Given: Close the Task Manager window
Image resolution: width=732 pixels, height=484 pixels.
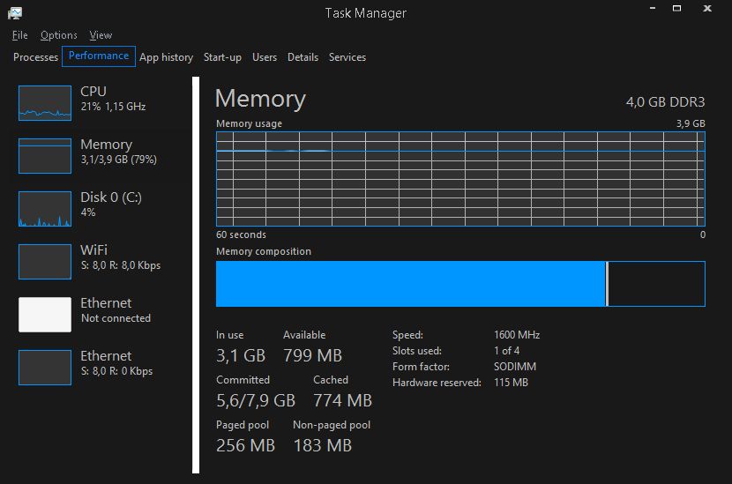Looking at the screenshot, I should tap(707, 9).
